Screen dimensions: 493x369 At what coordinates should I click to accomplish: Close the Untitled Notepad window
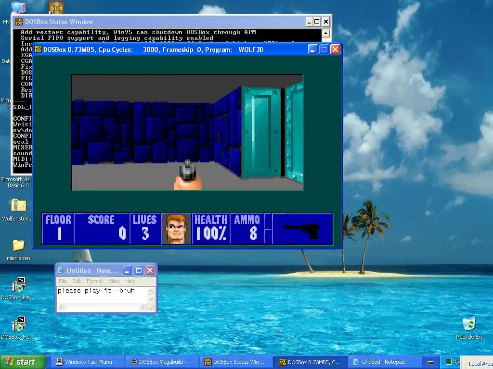(x=150, y=271)
